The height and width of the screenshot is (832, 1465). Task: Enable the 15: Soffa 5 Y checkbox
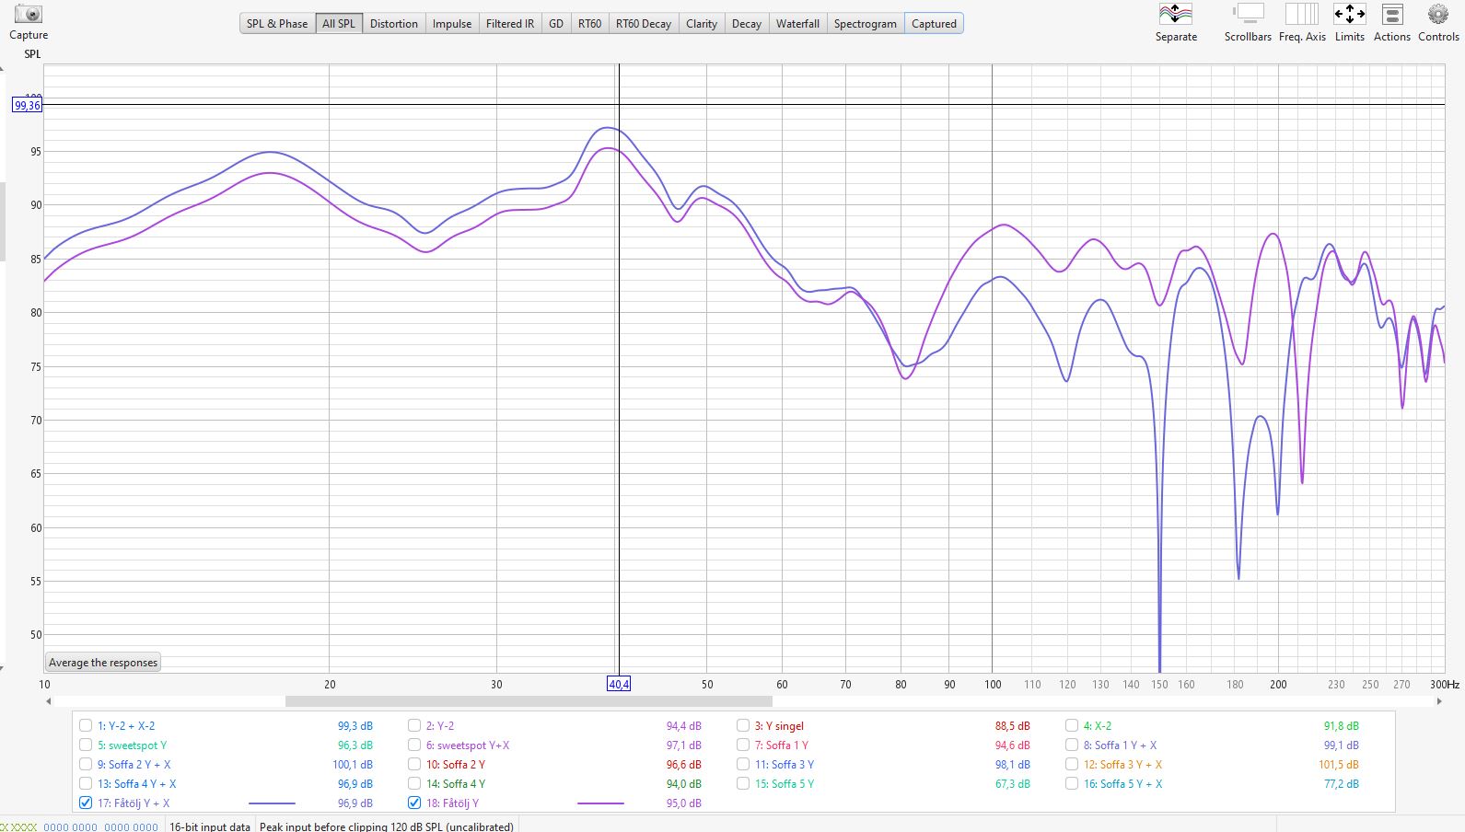(743, 783)
